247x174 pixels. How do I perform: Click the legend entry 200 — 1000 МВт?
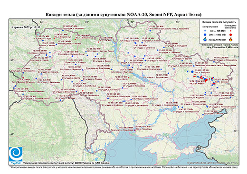217,35
